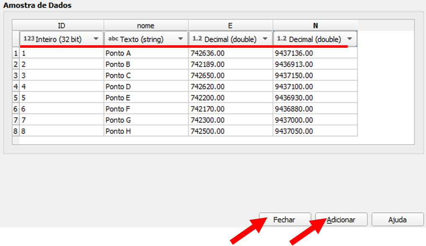
Task: Select the N column header
Action: pyautogui.click(x=315, y=26)
